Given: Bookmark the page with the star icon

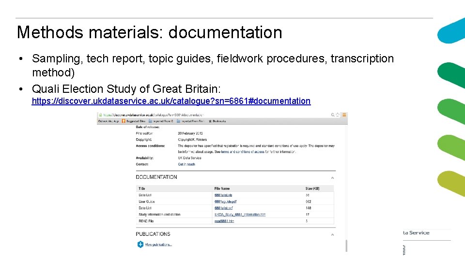Looking at the screenshot, I should (338, 115).
